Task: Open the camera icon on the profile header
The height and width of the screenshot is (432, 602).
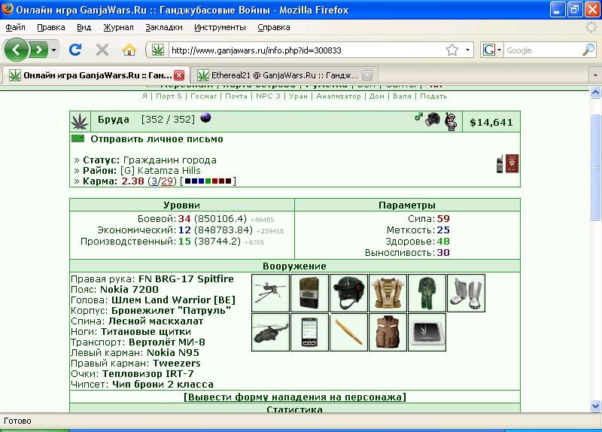Action: point(432,119)
